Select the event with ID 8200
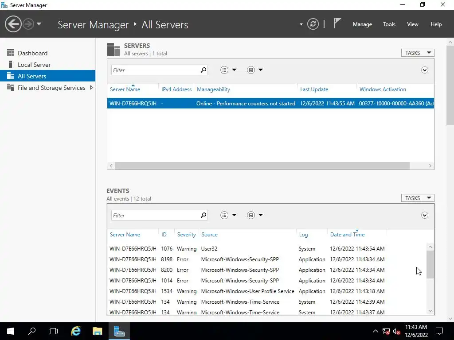Image resolution: width=454 pixels, height=340 pixels. pos(266,270)
